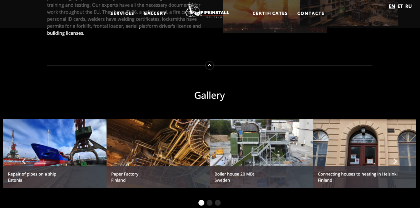Advance the gallery with the right chevron icon
Image resolution: width=420 pixels, height=208 pixels.
[x=395, y=161]
